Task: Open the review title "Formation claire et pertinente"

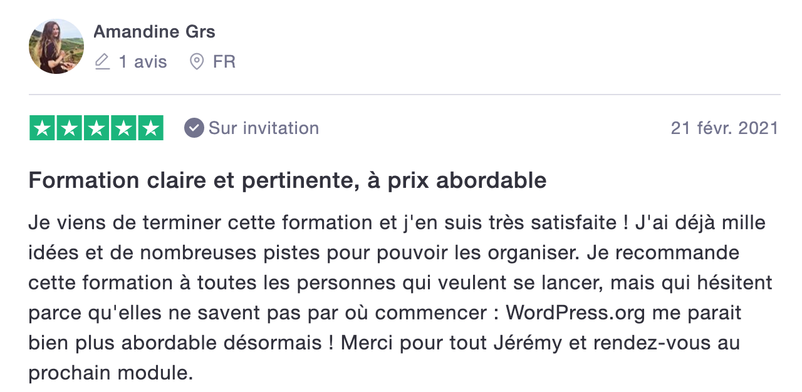Action: (287, 181)
